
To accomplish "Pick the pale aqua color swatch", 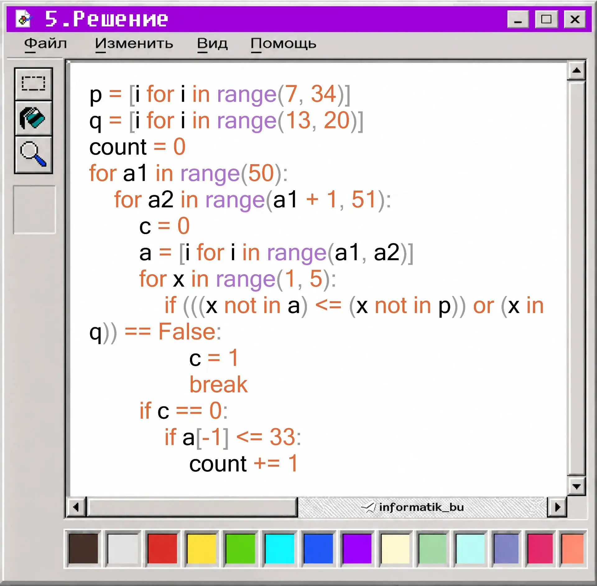I will 470,549.
